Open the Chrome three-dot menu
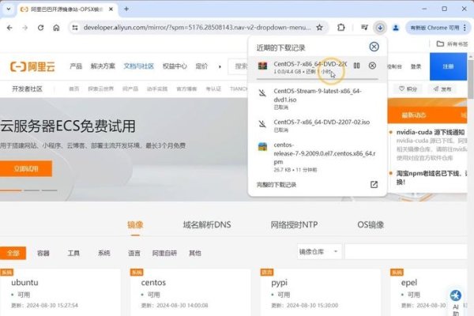Viewport: 474px width, 316px height. (465, 28)
